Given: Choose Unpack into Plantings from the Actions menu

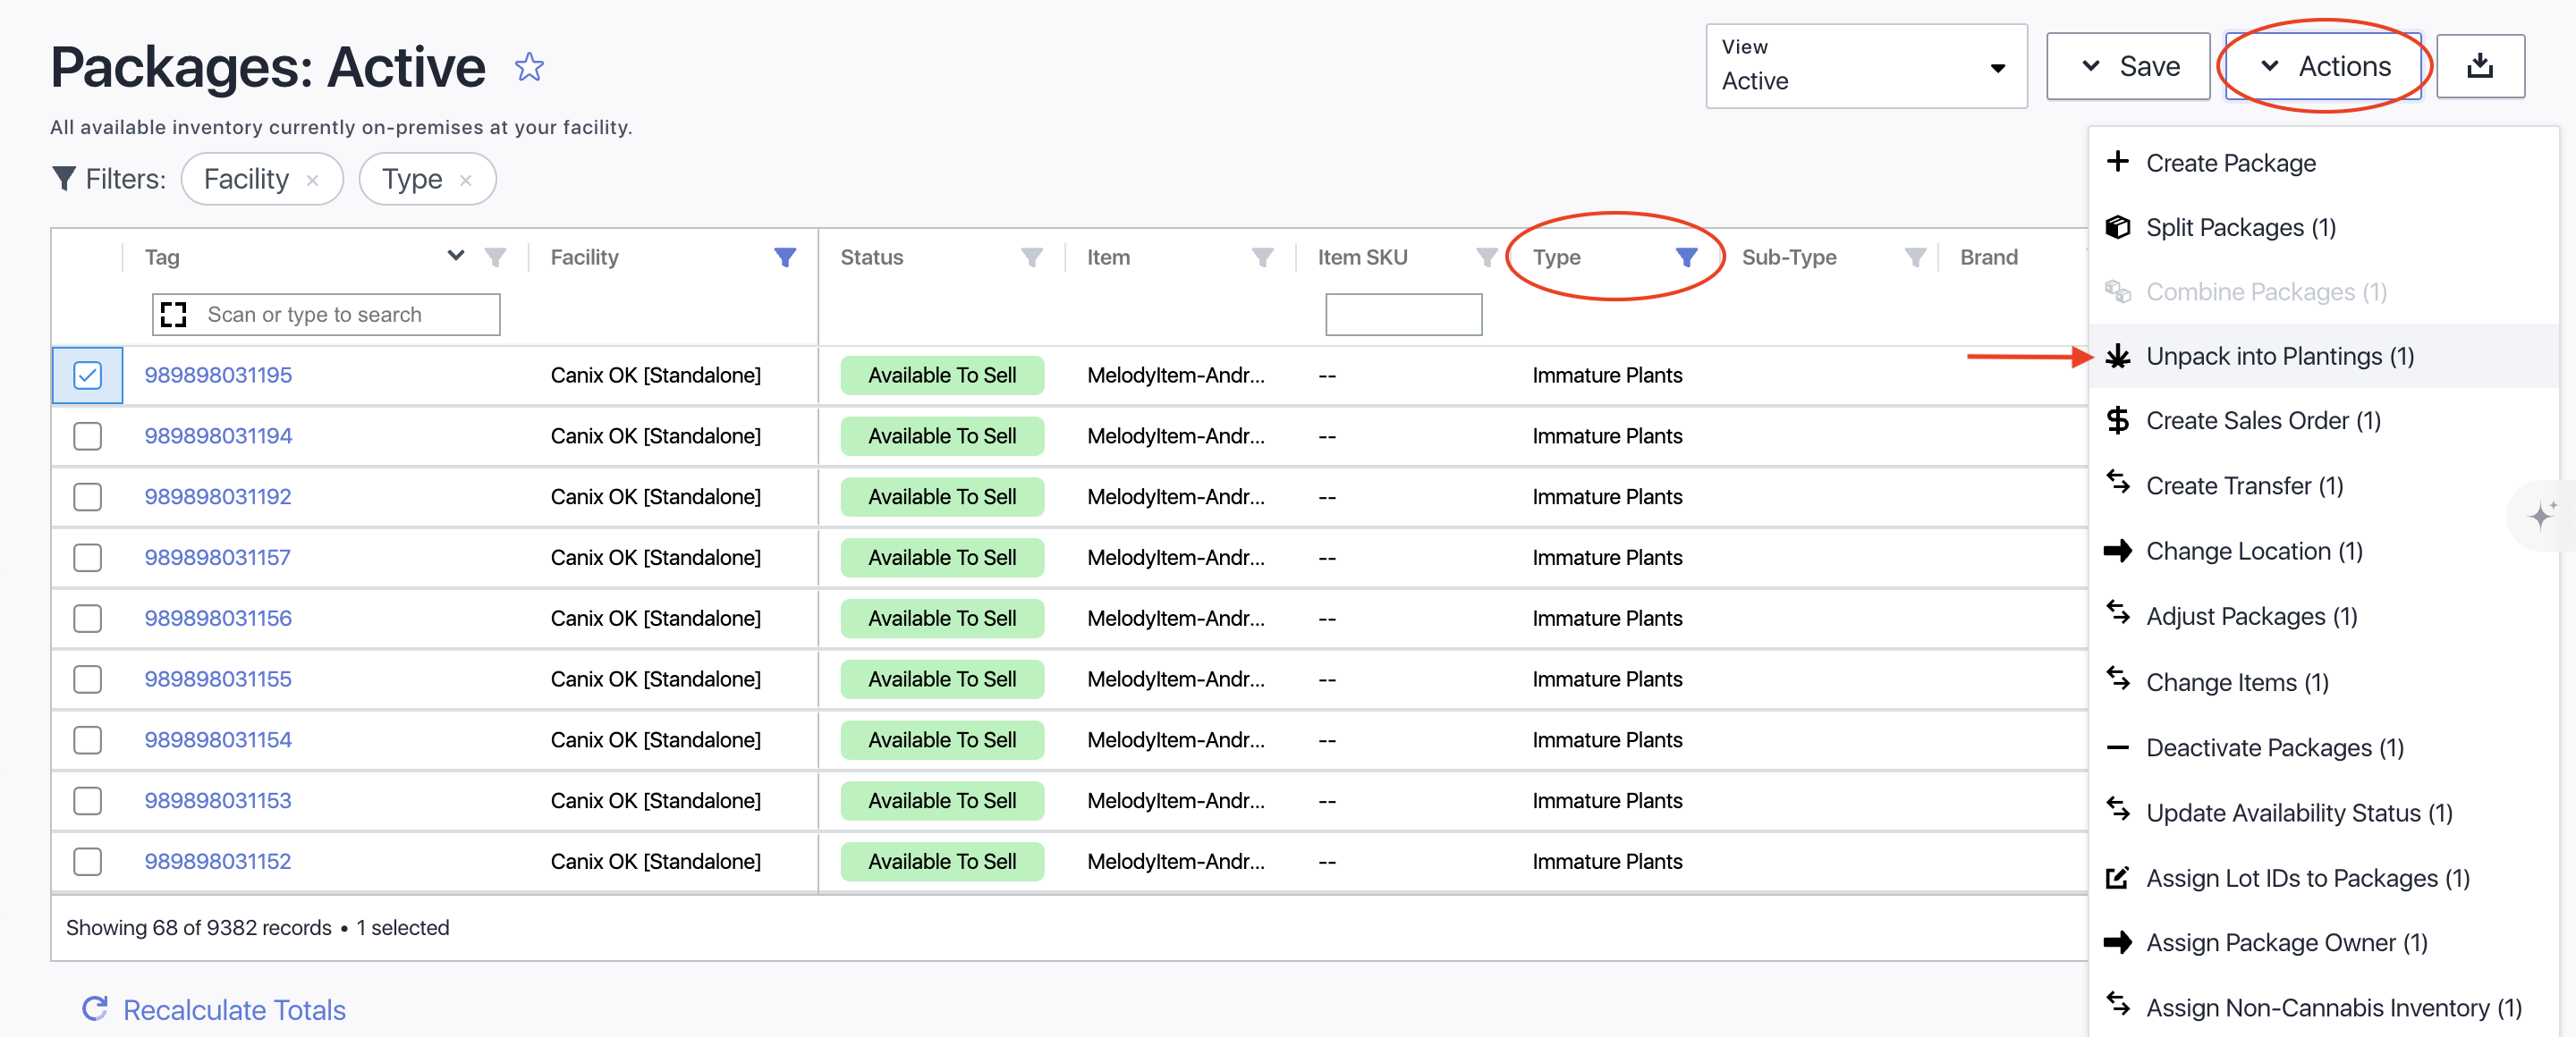Looking at the screenshot, I should coord(2279,357).
